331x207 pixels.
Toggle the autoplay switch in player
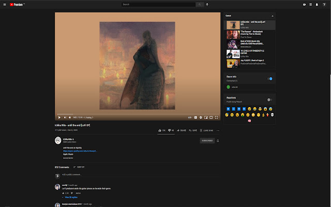[190, 117]
